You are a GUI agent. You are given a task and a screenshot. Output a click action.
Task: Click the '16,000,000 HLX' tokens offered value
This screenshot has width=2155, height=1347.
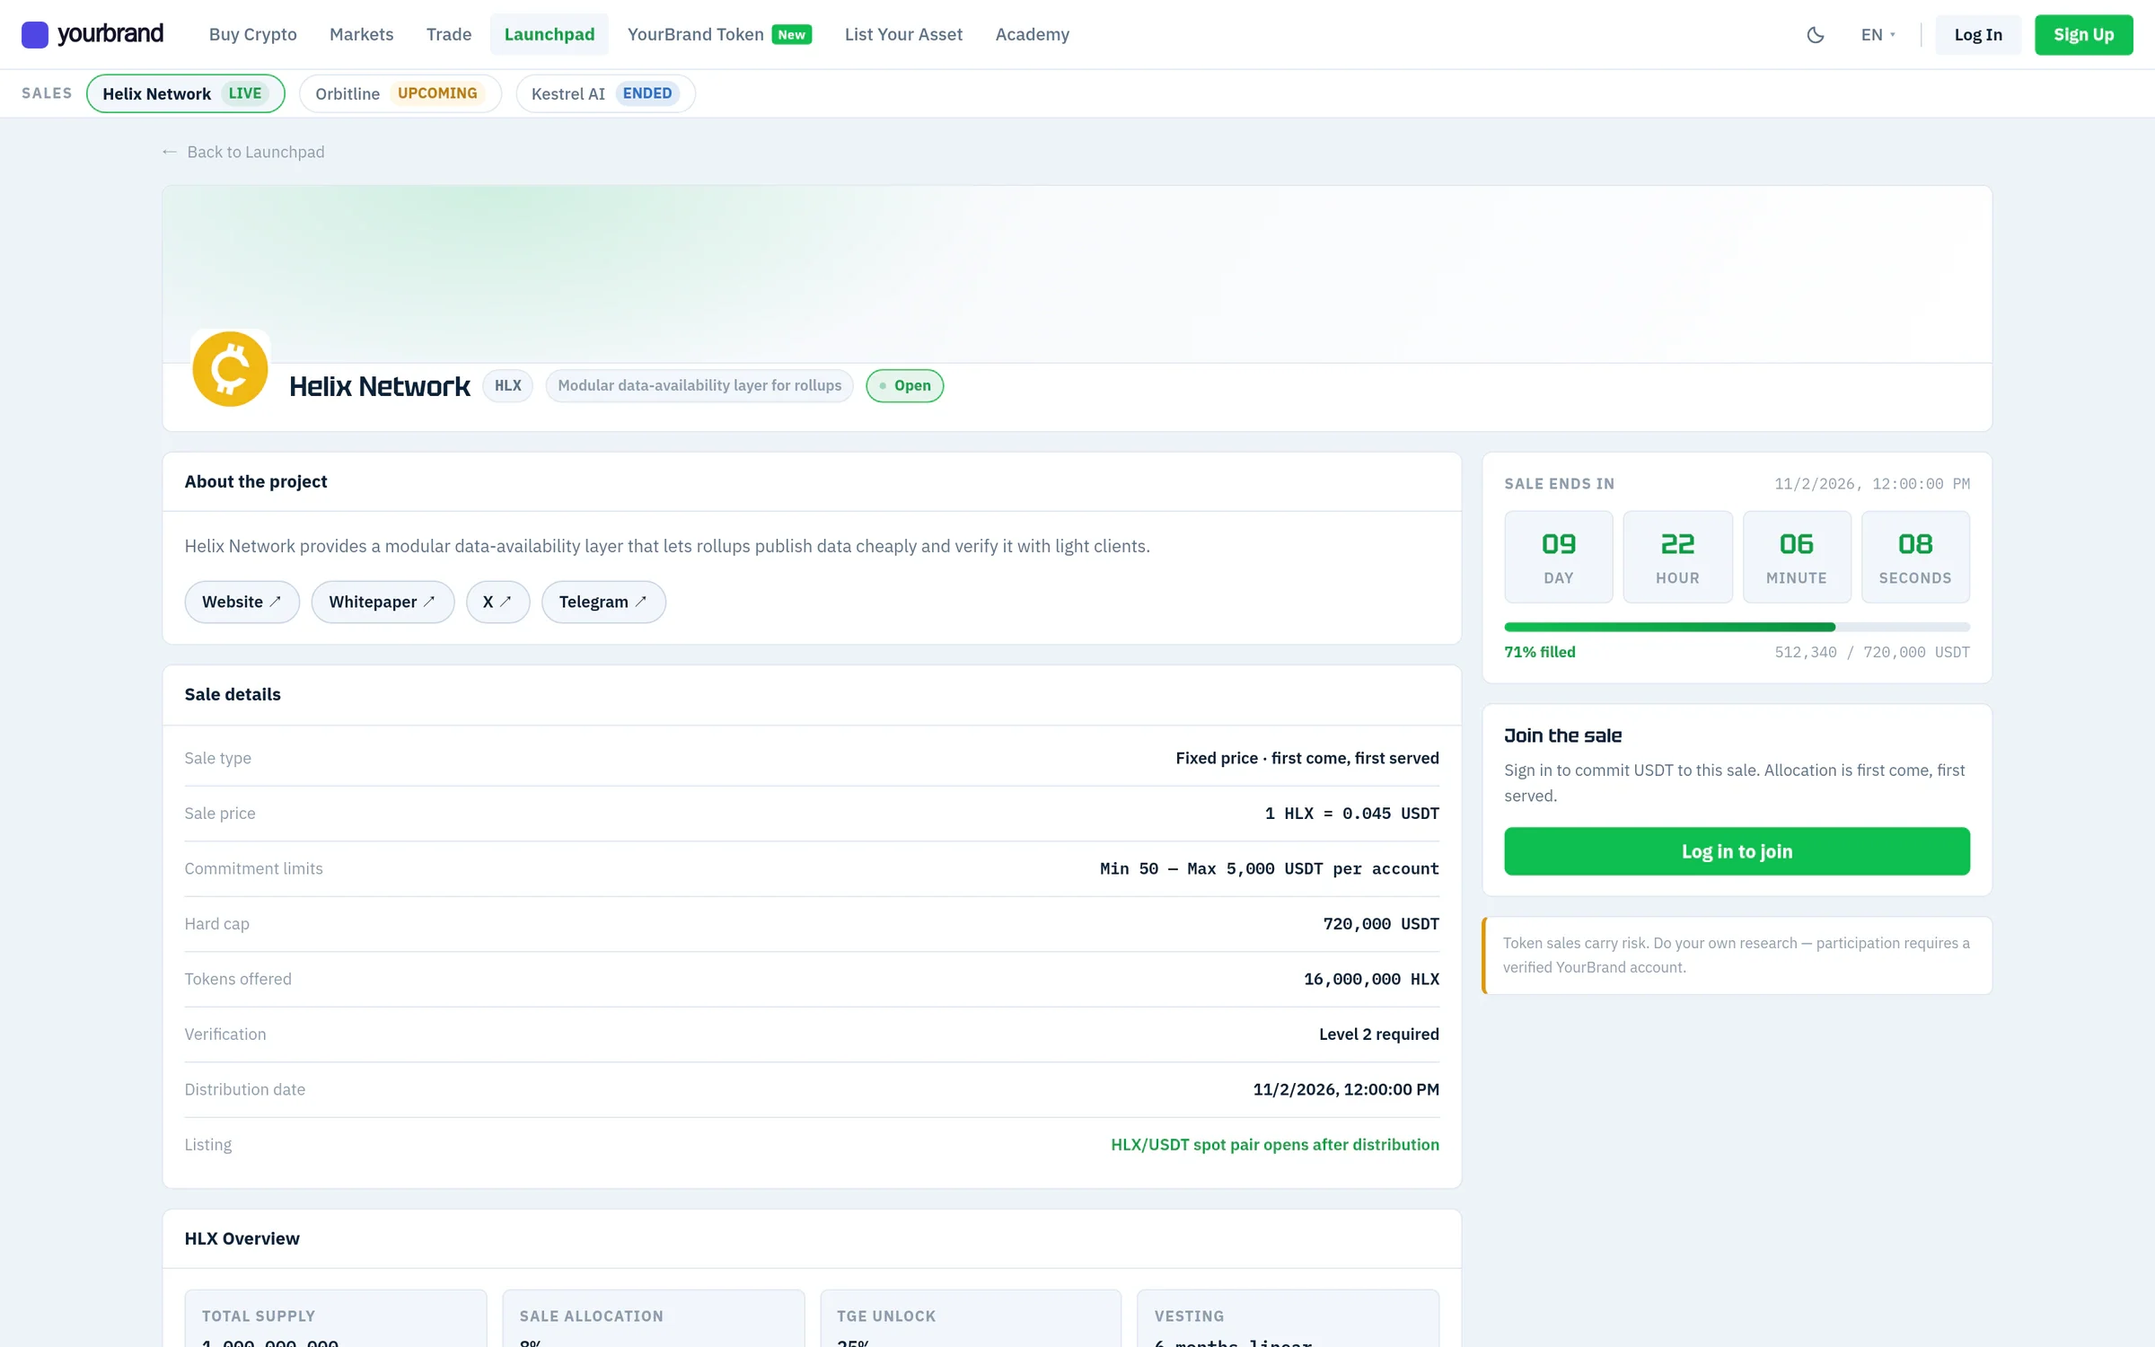1371,979
